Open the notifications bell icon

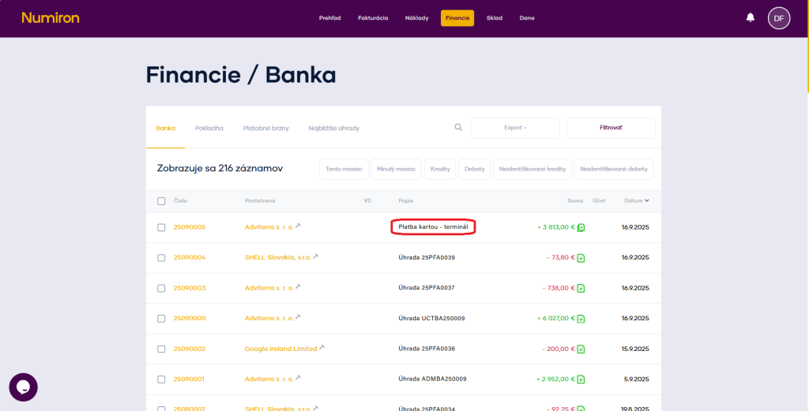coord(751,17)
